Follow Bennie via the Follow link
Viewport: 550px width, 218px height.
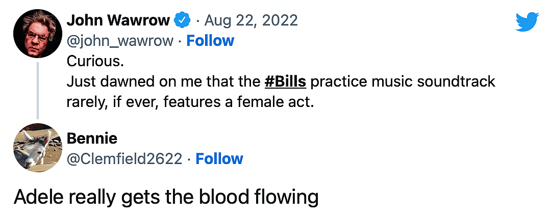point(219,159)
